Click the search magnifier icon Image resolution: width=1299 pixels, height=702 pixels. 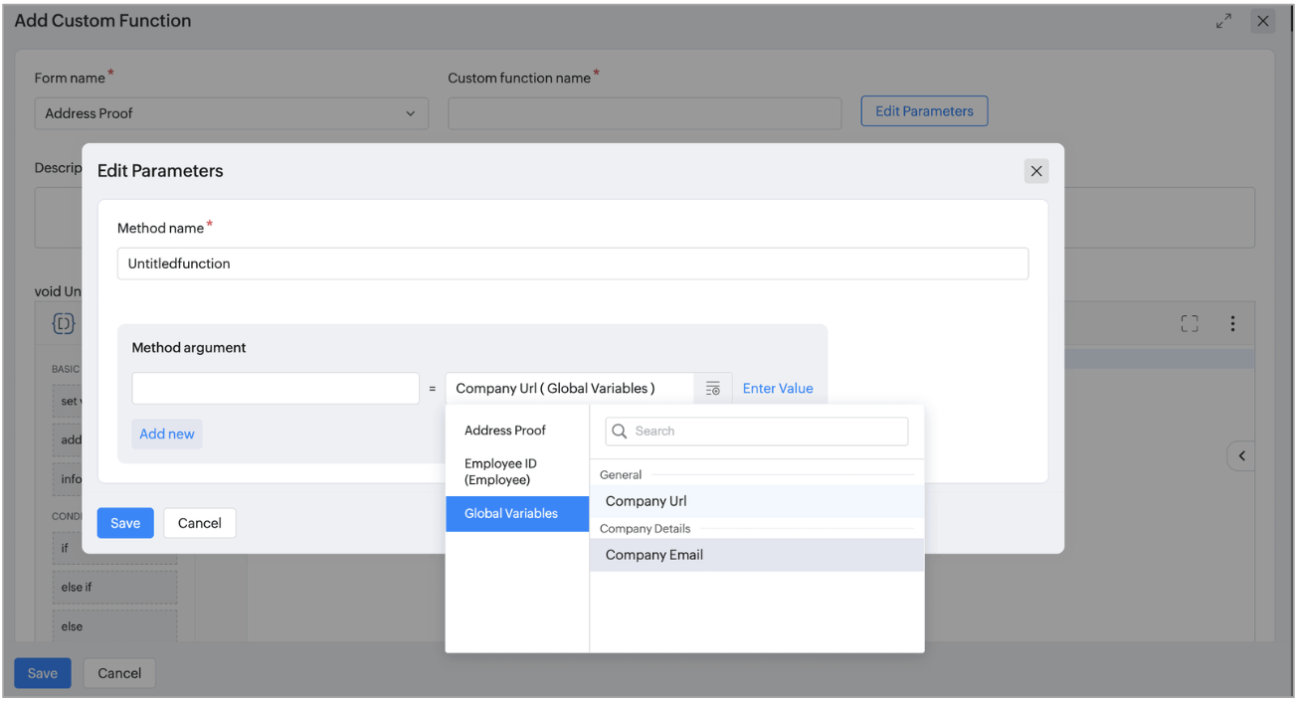(620, 432)
